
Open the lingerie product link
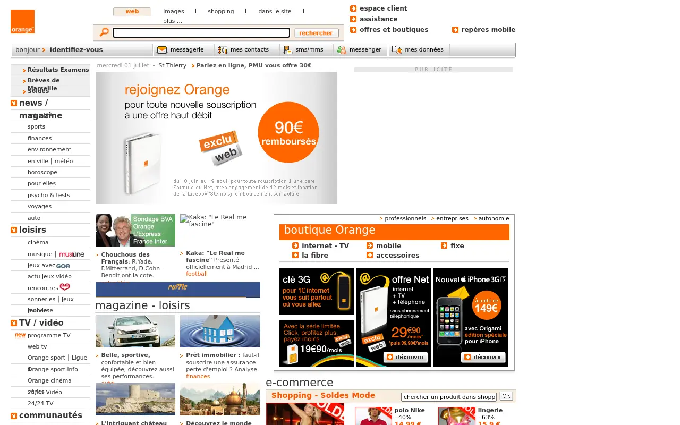pyautogui.click(x=490, y=410)
